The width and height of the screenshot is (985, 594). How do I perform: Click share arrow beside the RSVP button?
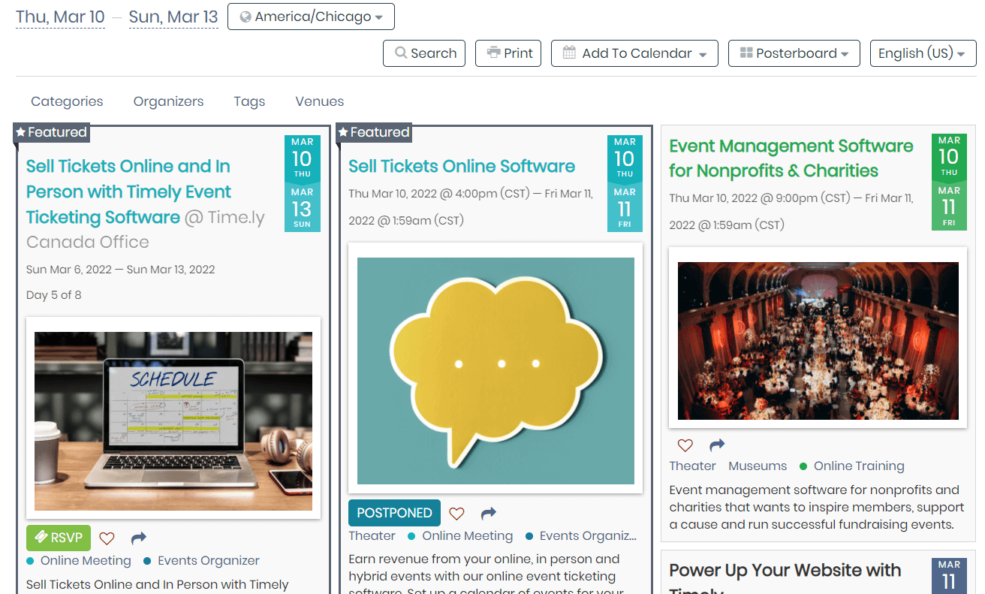tap(138, 538)
